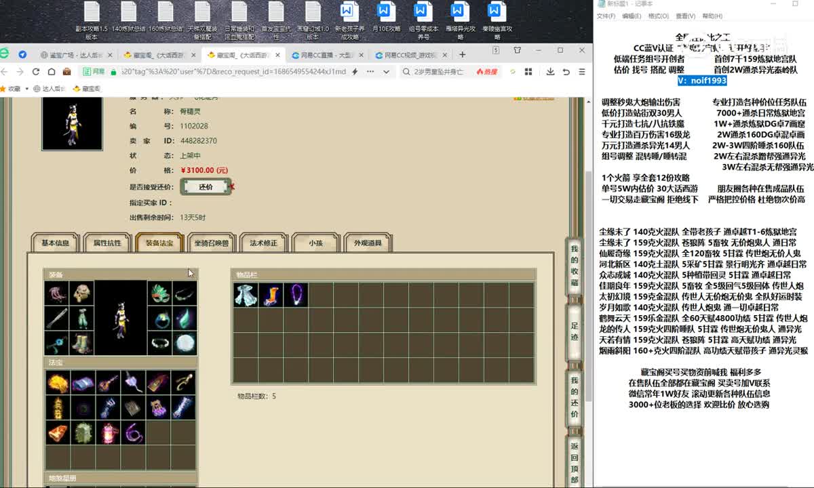
Task: Open the new tab plus button
Action: coord(463,54)
